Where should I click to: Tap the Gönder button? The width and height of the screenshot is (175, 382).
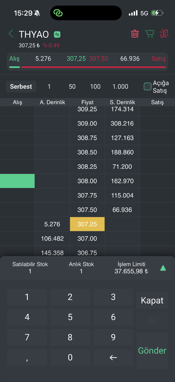(x=152, y=351)
